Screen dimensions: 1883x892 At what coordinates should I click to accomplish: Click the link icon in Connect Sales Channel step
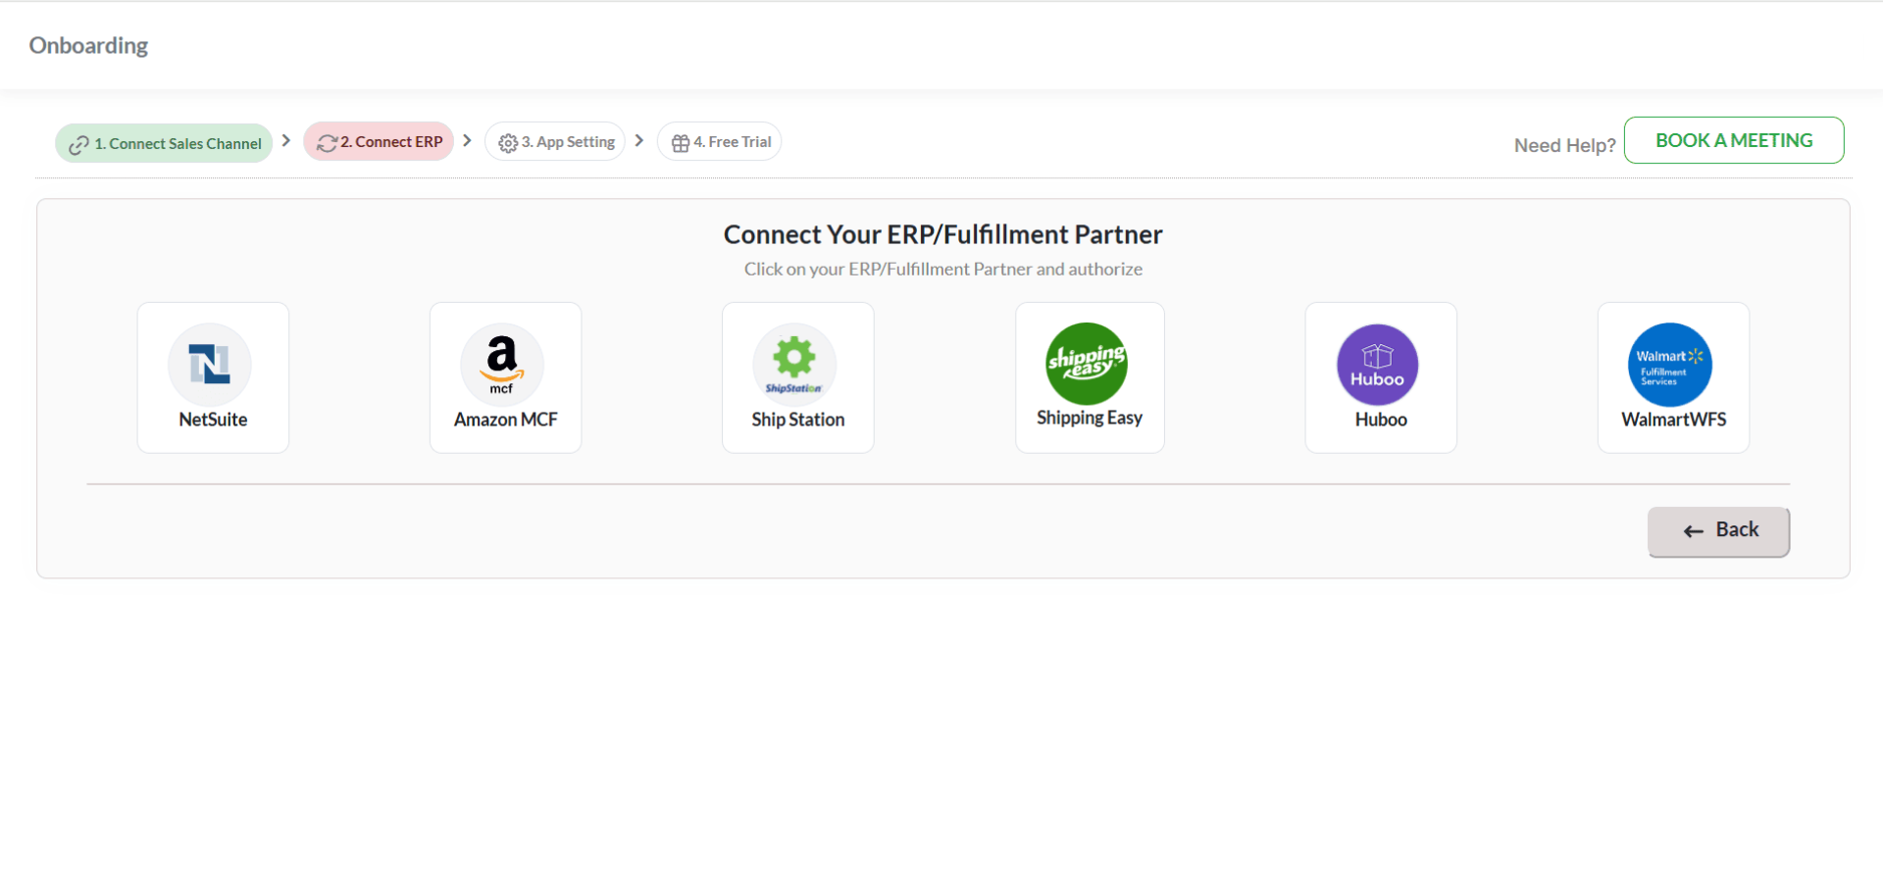(79, 145)
